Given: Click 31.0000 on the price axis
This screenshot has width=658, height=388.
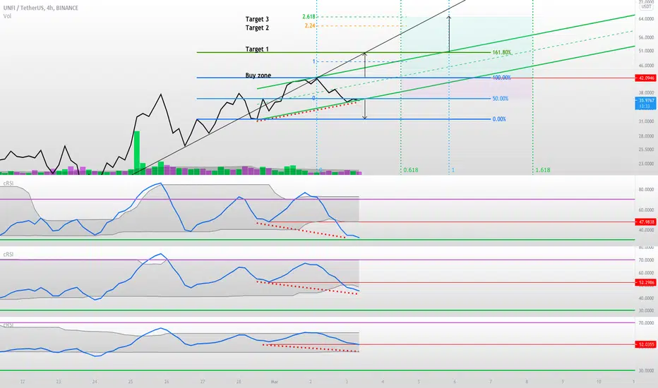Looking at the screenshot, I should click(646, 121).
